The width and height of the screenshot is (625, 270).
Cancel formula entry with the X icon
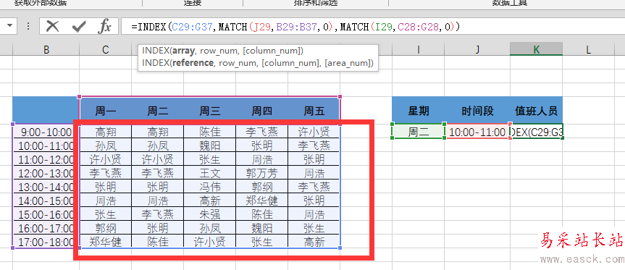pyautogui.click(x=52, y=27)
